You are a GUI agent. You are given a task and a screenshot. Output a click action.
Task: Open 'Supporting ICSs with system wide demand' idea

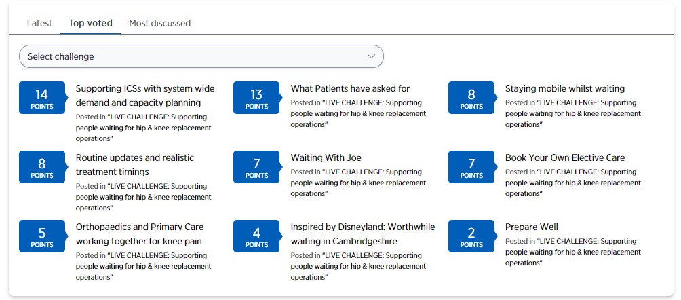pos(145,96)
